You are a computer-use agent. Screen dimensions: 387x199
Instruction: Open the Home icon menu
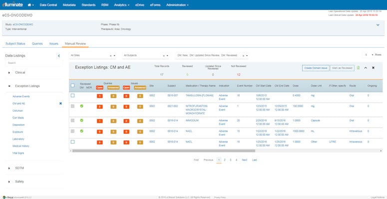(x=31, y=5)
